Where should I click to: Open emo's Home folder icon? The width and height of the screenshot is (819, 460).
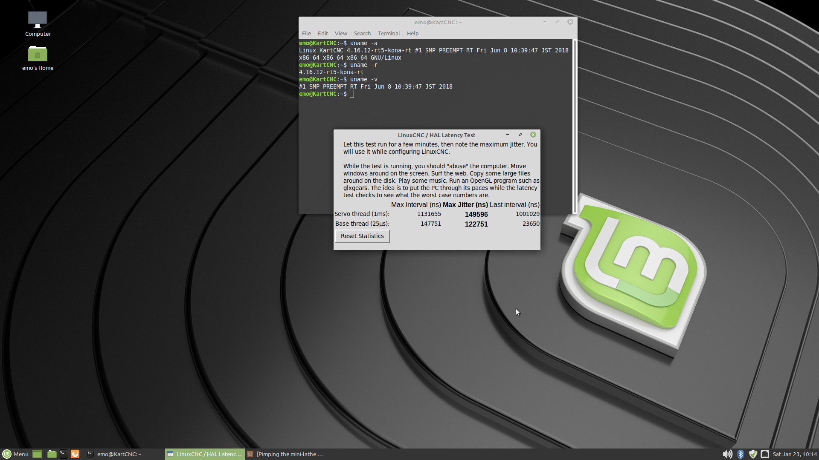[38, 58]
